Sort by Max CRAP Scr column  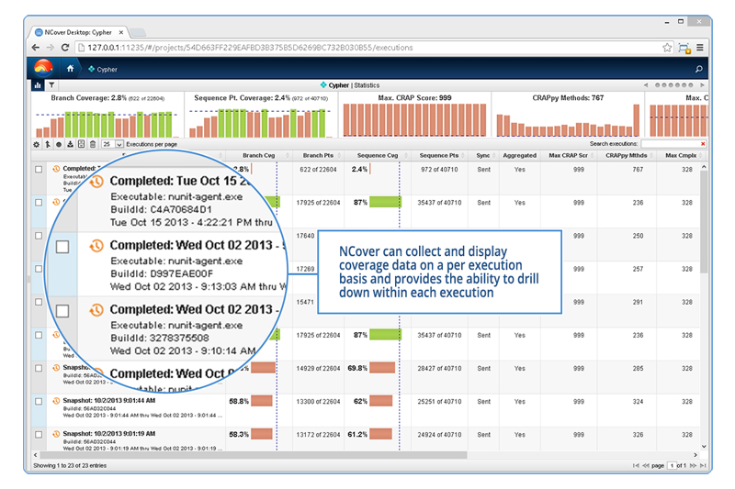point(568,155)
